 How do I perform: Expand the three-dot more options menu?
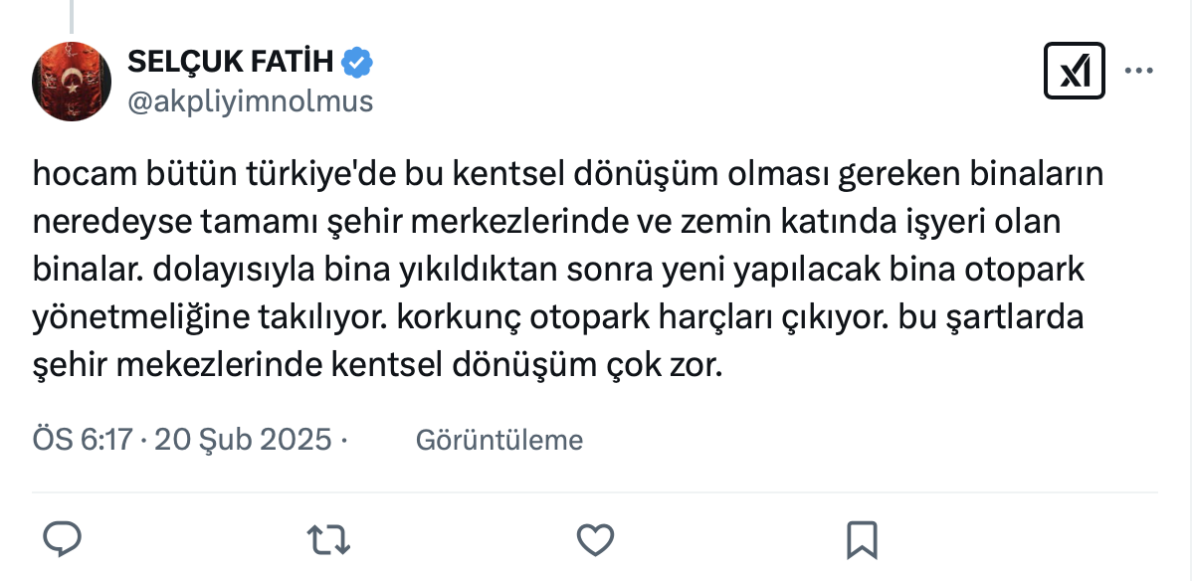click(1139, 72)
